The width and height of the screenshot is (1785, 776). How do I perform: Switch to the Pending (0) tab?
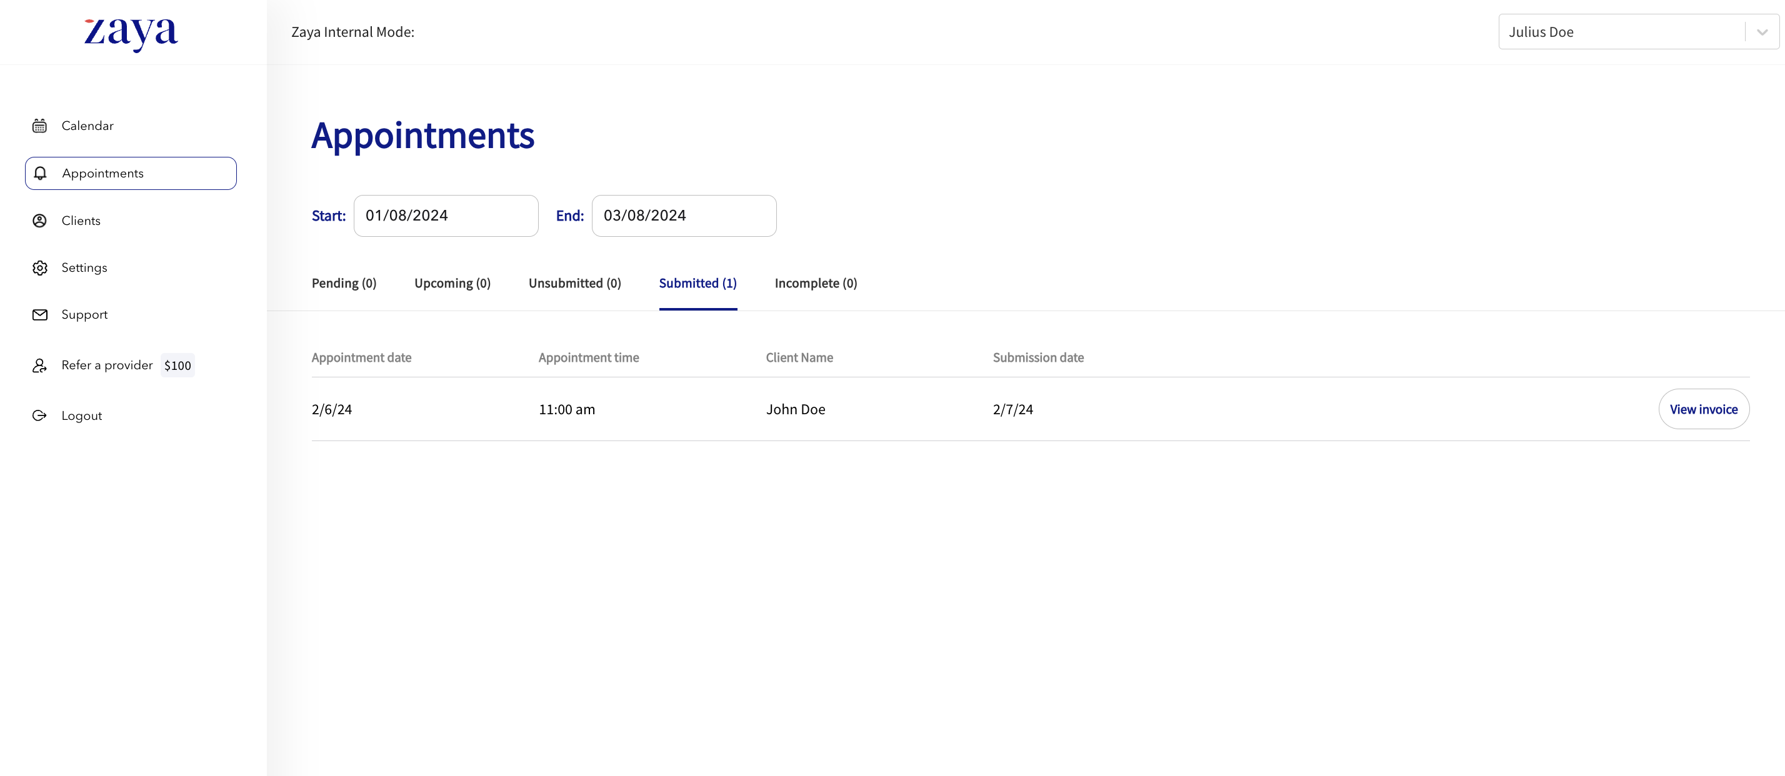pyautogui.click(x=344, y=284)
